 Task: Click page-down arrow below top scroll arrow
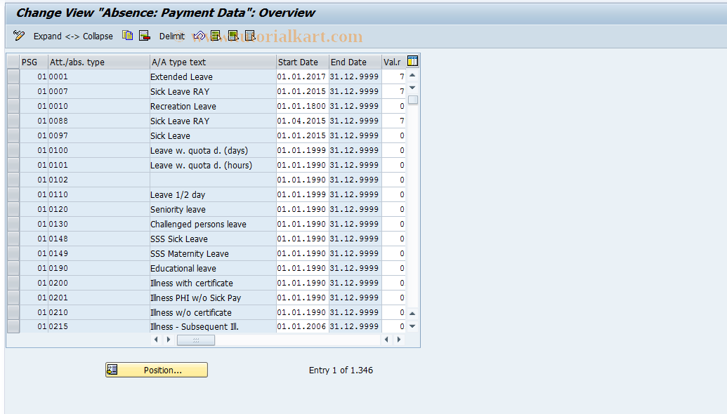click(x=412, y=88)
